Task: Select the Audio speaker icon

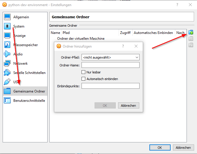Action: coord(7,54)
